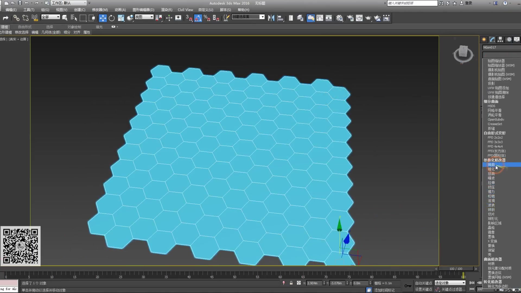The height and width of the screenshot is (293, 521).
Task: Toggle the Angle Snap button
Action: 198,18
